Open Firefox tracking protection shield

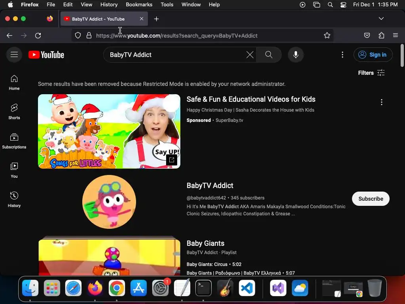pyautogui.click(x=78, y=35)
